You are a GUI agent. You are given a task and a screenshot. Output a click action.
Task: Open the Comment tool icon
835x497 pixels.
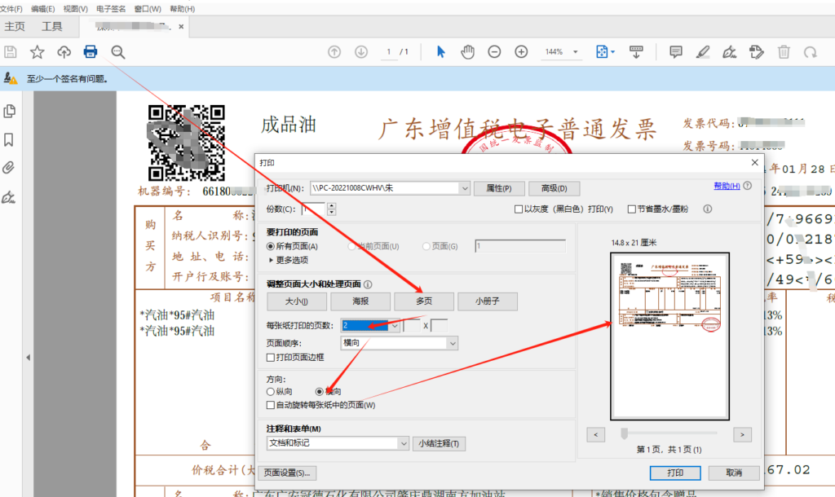(677, 51)
